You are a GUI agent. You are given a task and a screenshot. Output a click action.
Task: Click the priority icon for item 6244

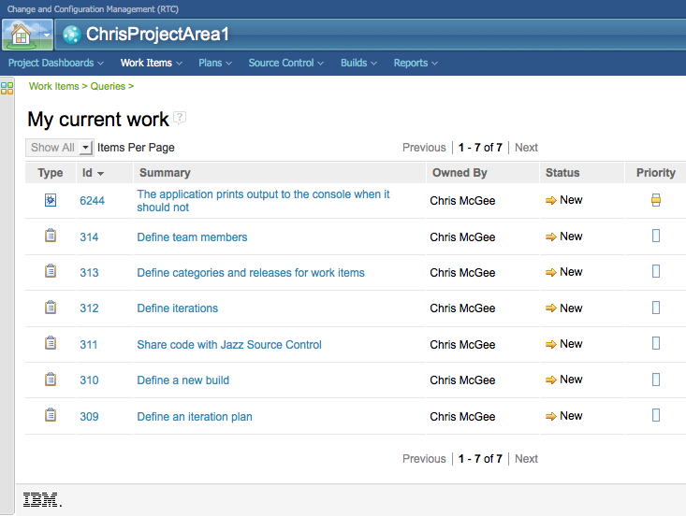tap(656, 200)
